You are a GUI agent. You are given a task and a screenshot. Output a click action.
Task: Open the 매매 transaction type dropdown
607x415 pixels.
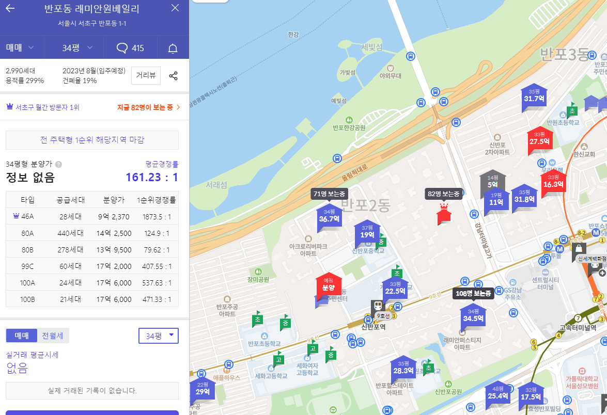tap(20, 47)
